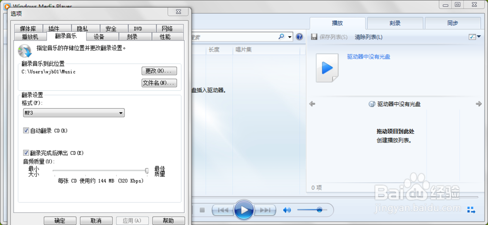Click the 驱动器中没有光盘 blue link
The height and width of the screenshot is (225, 488).
coord(368,57)
